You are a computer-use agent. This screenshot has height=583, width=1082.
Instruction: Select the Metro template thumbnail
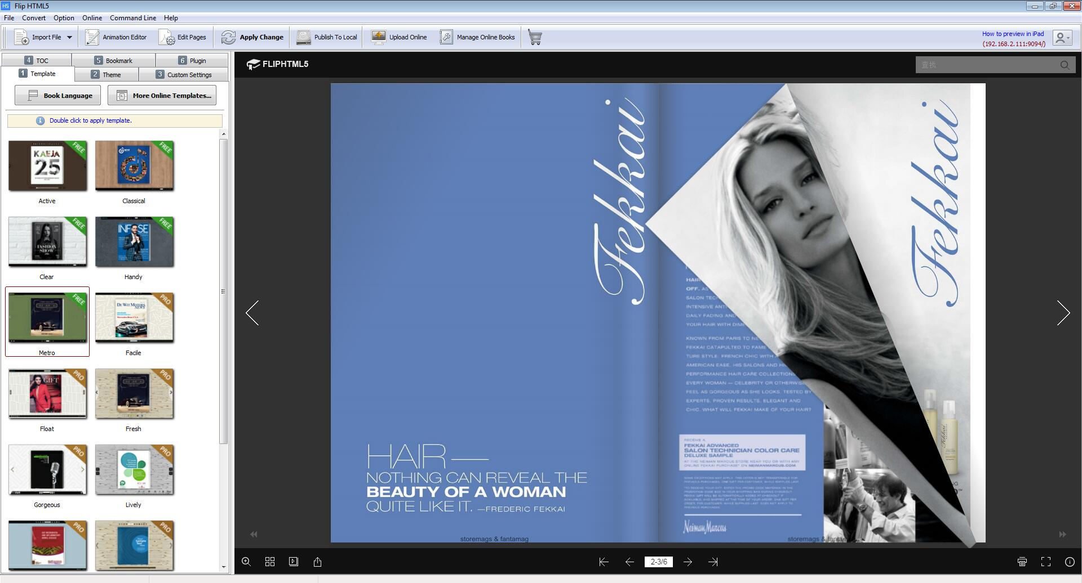pos(47,318)
